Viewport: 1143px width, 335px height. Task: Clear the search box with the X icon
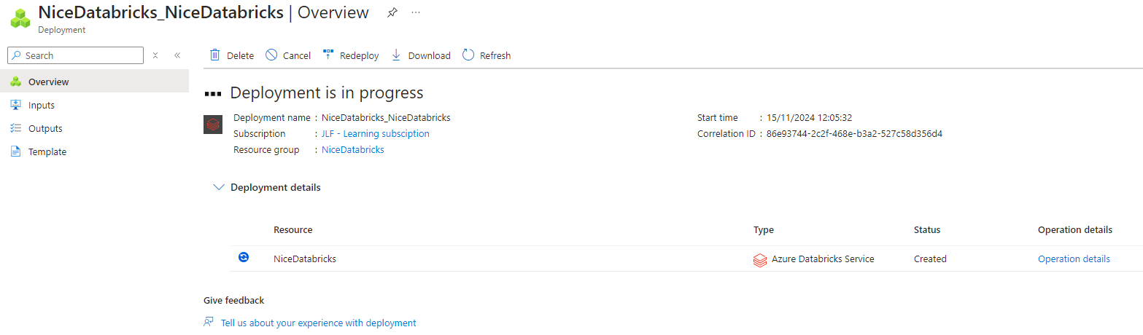[155, 55]
